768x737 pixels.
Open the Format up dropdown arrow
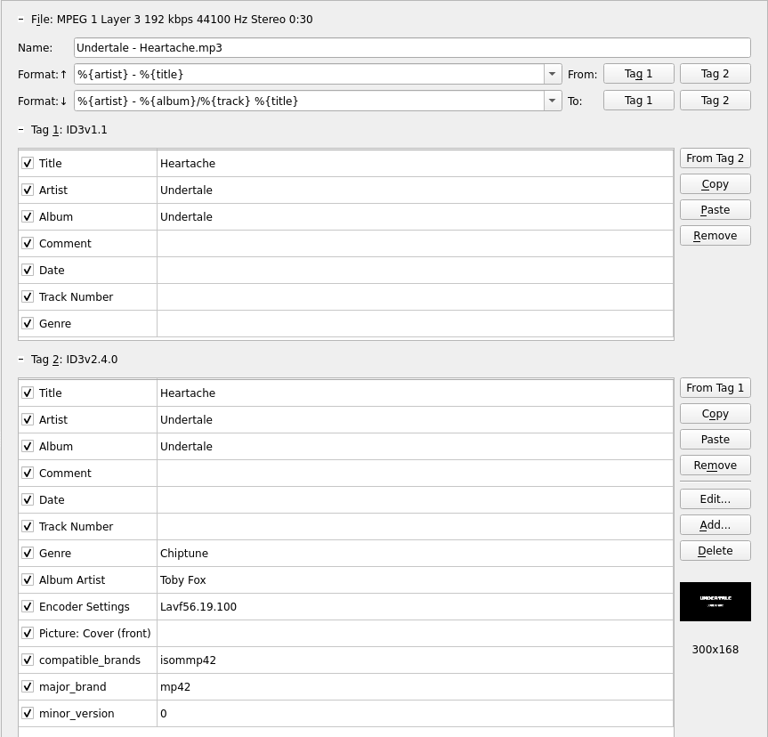point(552,74)
